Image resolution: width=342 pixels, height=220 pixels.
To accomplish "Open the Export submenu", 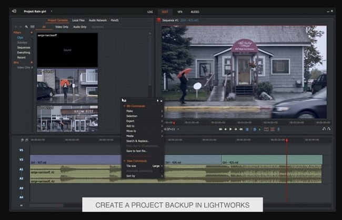I will (x=143, y=121).
